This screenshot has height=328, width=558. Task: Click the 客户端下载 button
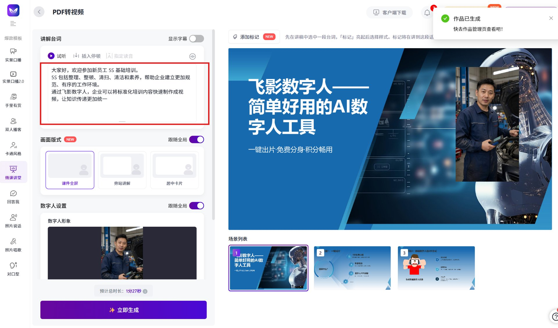[x=389, y=12]
